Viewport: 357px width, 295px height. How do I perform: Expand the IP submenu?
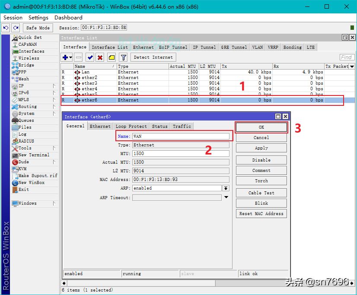coord(54,86)
